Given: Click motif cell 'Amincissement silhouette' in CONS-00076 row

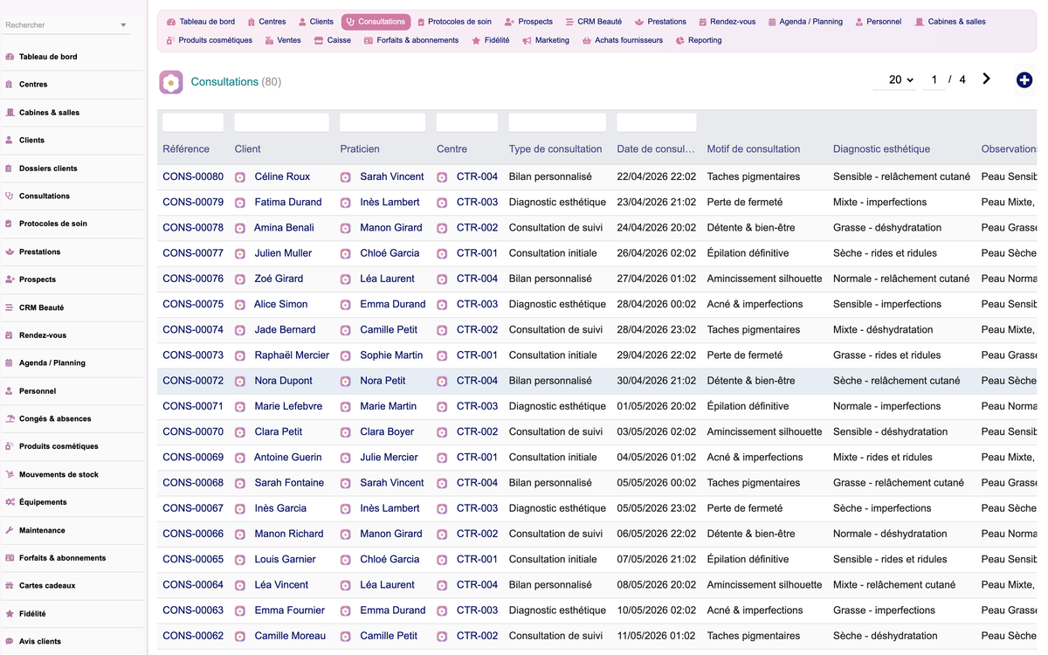Looking at the screenshot, I should pyautogui.click(x=765, y=279).
